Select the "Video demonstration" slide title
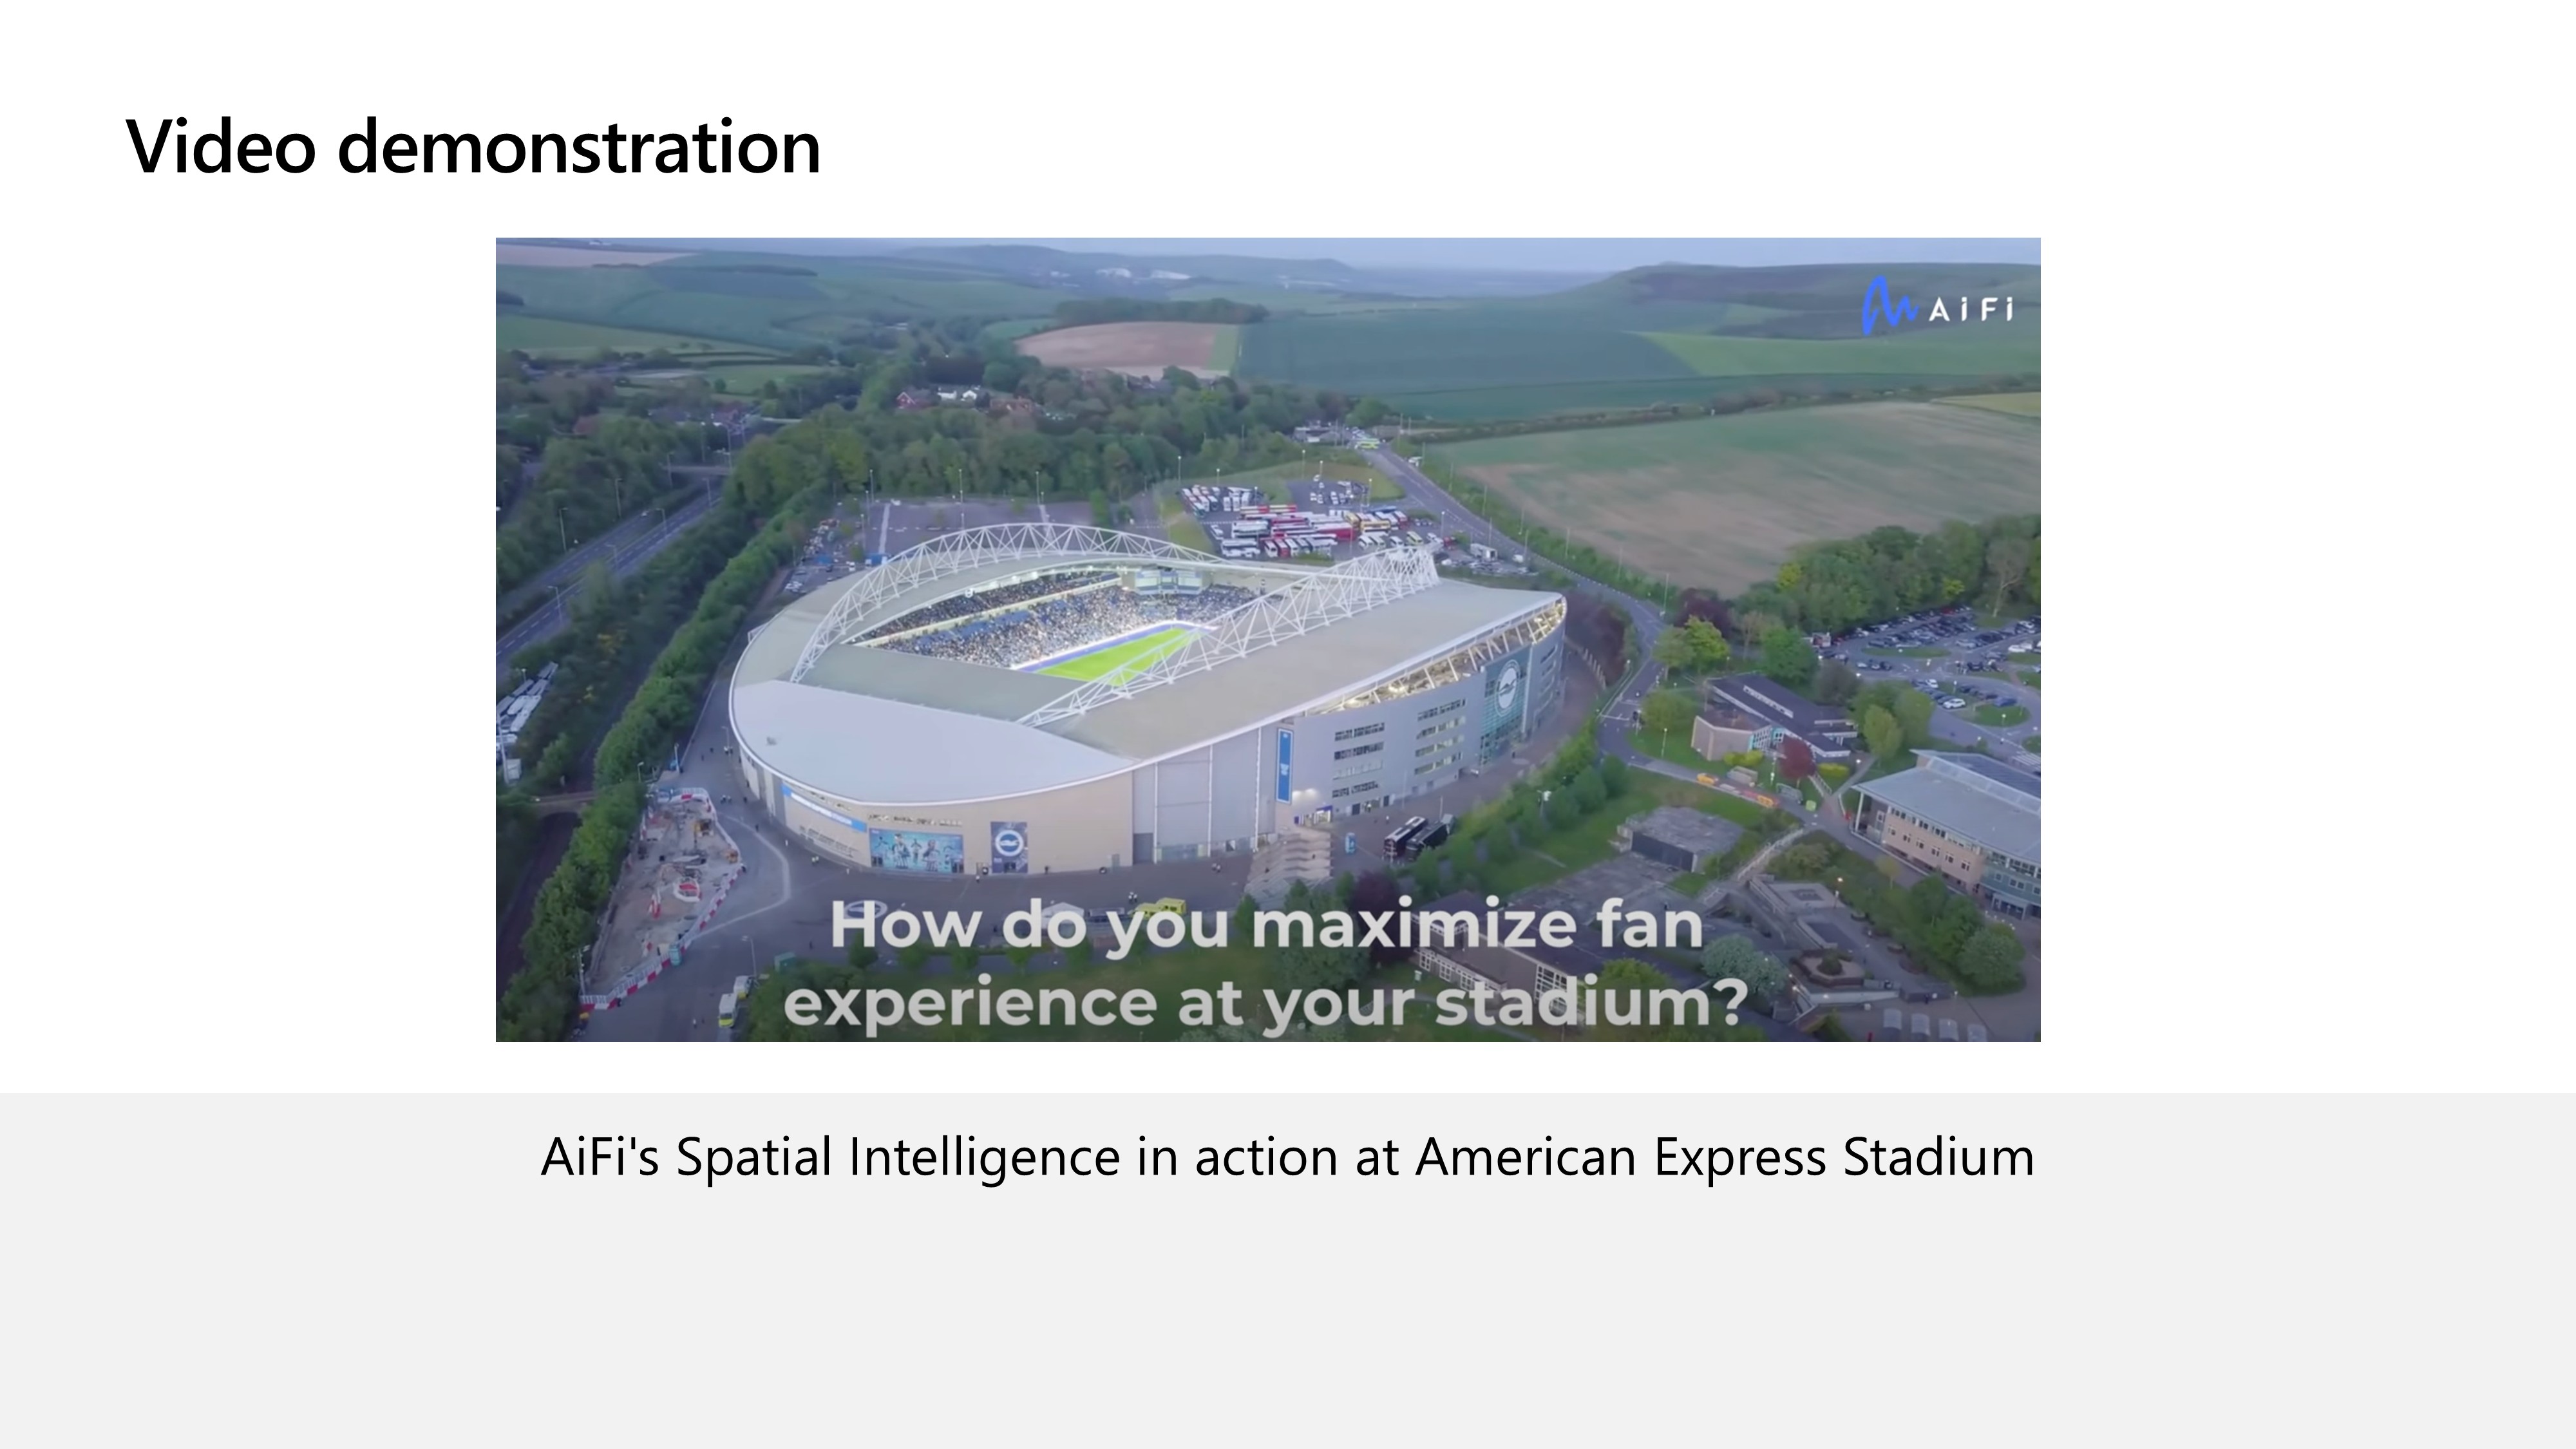The image size is (2576, 1449). [473, 147]
